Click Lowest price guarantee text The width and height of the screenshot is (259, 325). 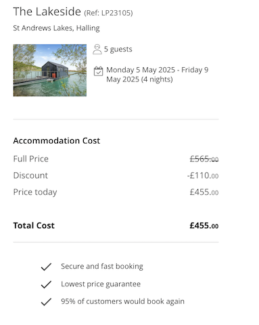tap(101, 284)
